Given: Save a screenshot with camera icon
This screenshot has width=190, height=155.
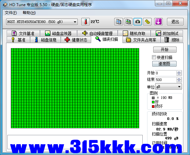Looking at the screenshot, I should [x=138, y=22].
